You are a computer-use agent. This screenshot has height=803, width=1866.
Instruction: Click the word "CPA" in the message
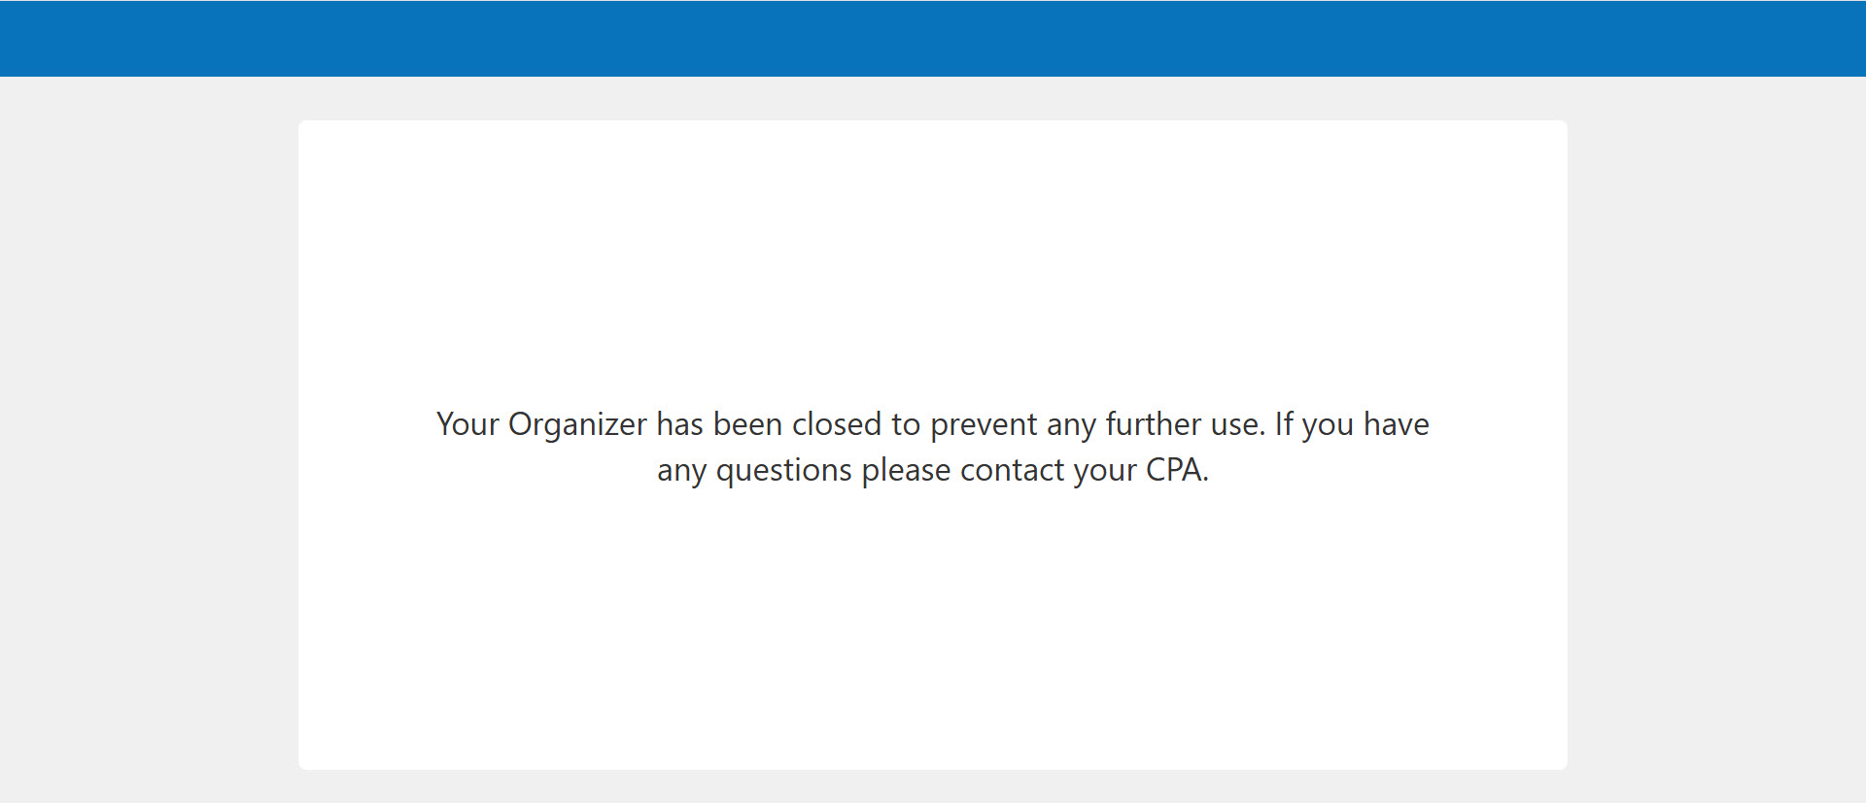pyautogui.click(x=1174, y=470)
